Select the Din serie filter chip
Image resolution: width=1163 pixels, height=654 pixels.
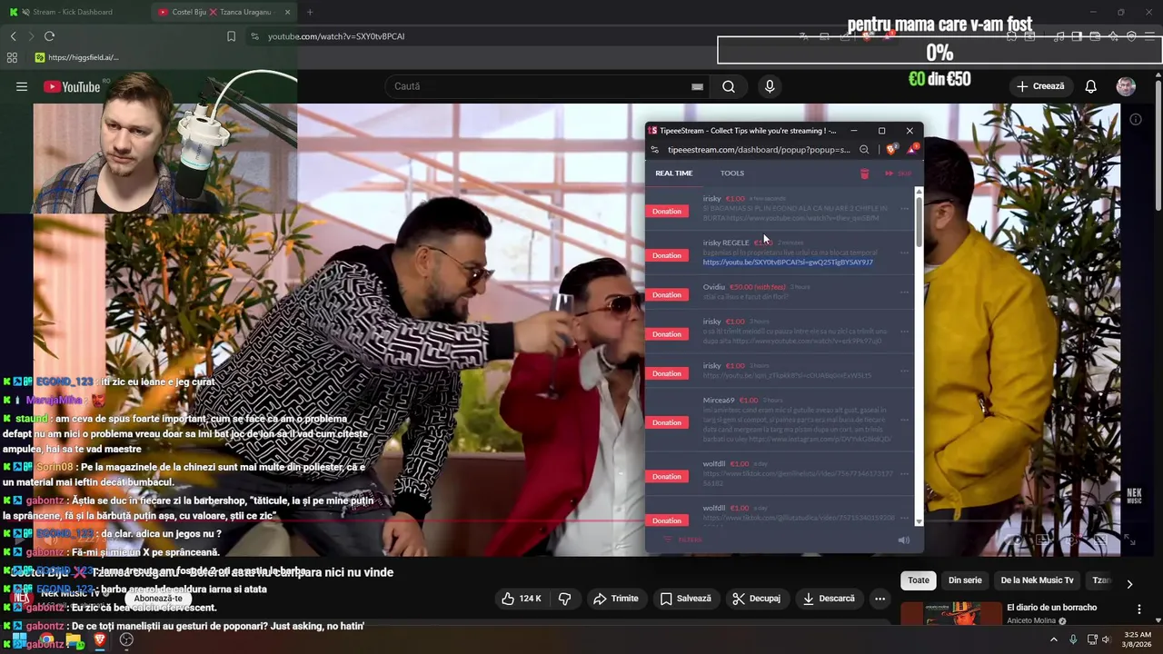pos(965,580)
